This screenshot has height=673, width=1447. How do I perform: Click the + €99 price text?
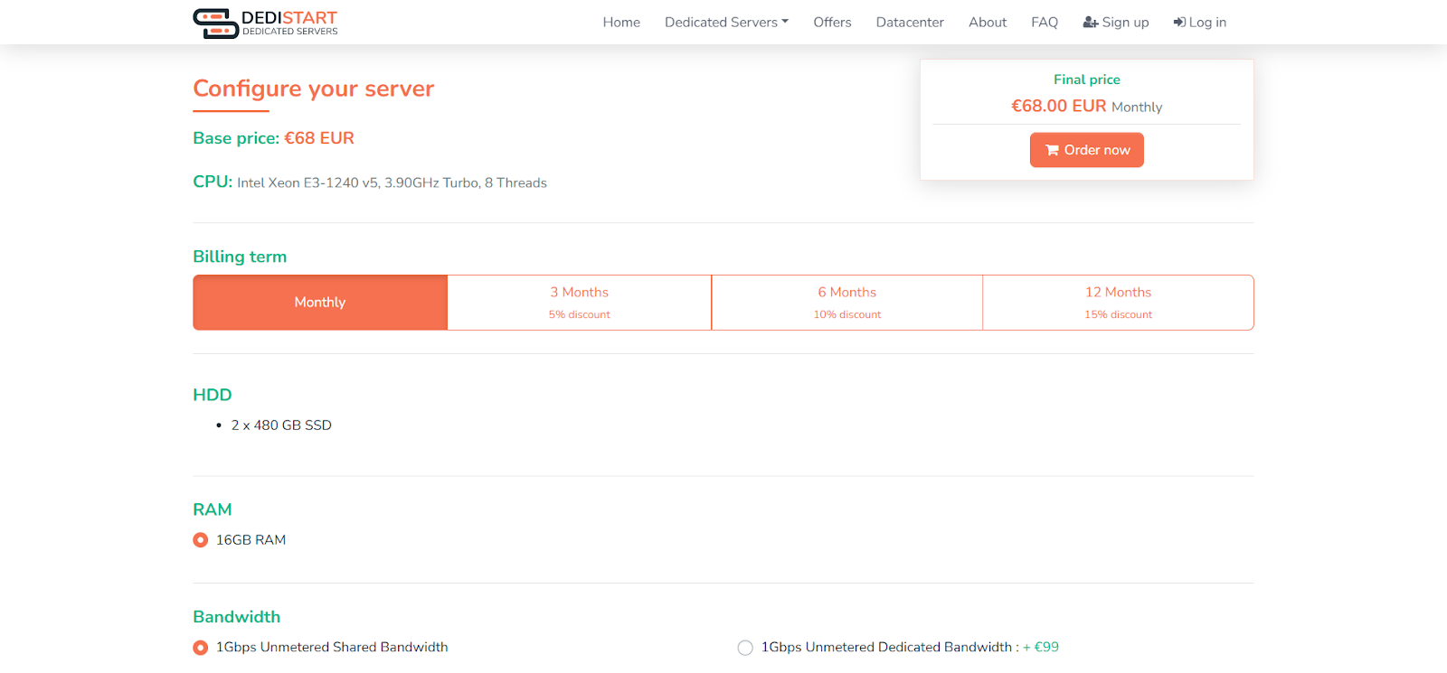(1041, 647)
